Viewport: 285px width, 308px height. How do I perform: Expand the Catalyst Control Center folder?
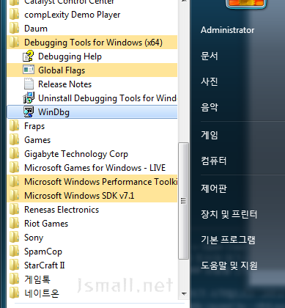click(x=92, y=2)
